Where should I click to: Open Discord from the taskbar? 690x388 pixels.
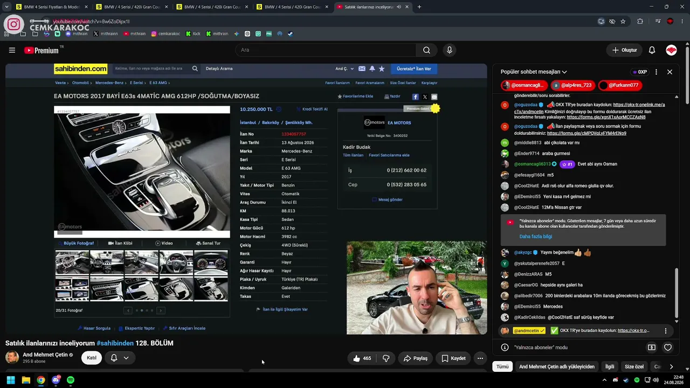pos(56,380)
